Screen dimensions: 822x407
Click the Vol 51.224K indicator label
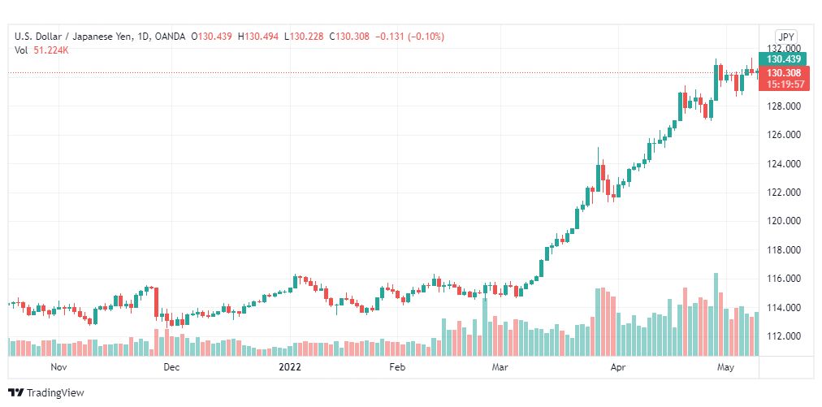tap(42, 50)
